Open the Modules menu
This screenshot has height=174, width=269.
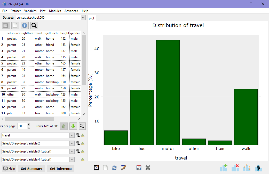point(55,11)
